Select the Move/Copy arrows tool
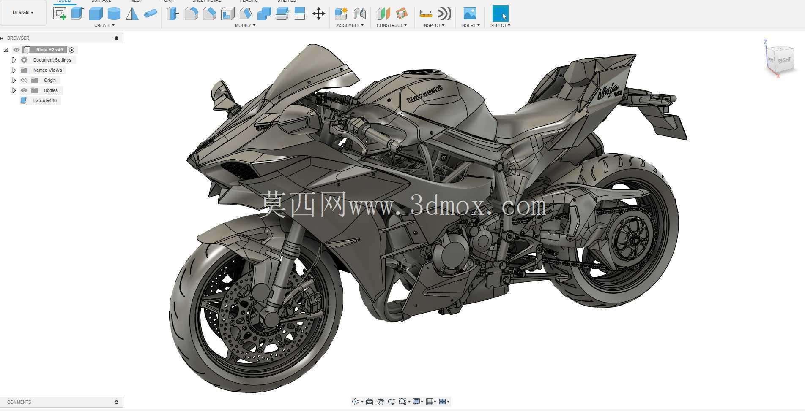 318,14
